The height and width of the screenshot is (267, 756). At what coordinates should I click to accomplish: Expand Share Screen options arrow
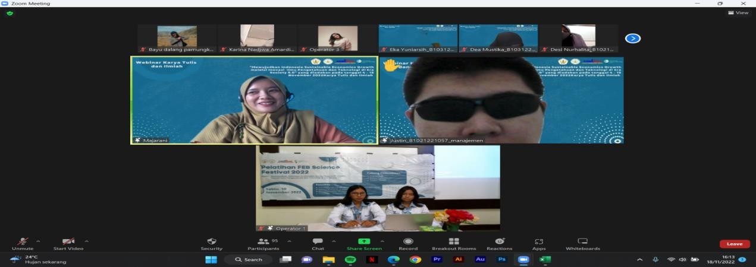(382, 241)
